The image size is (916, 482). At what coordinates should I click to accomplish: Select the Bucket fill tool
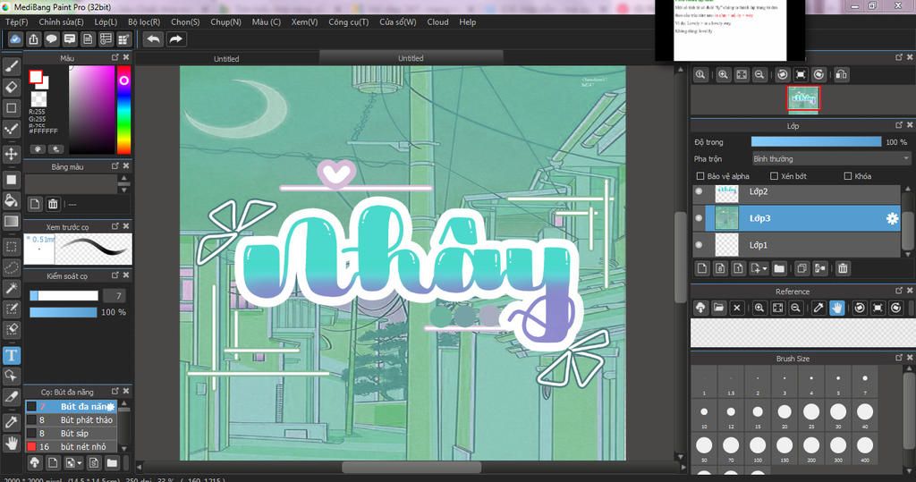(11, 200)
